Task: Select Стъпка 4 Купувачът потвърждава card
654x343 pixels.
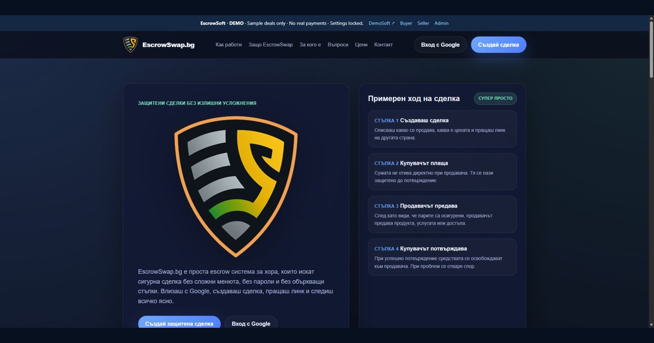Action: click(x=443, y=257)
